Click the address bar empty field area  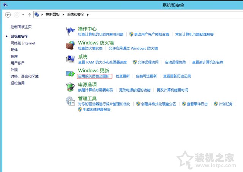point(166,14)
